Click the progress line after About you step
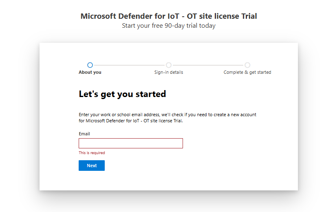This screenshot has width=324, height=212. 129,65
